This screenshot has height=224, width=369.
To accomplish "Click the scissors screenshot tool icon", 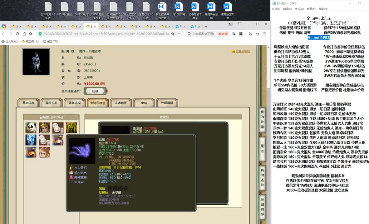I will [251, 34].
